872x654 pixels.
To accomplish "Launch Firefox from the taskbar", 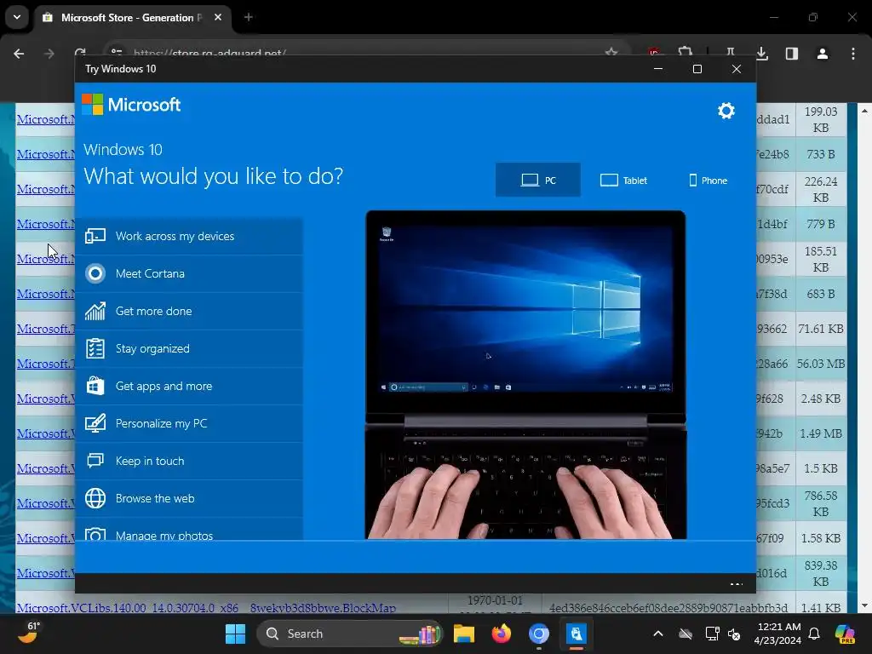I will coord(502,634).
